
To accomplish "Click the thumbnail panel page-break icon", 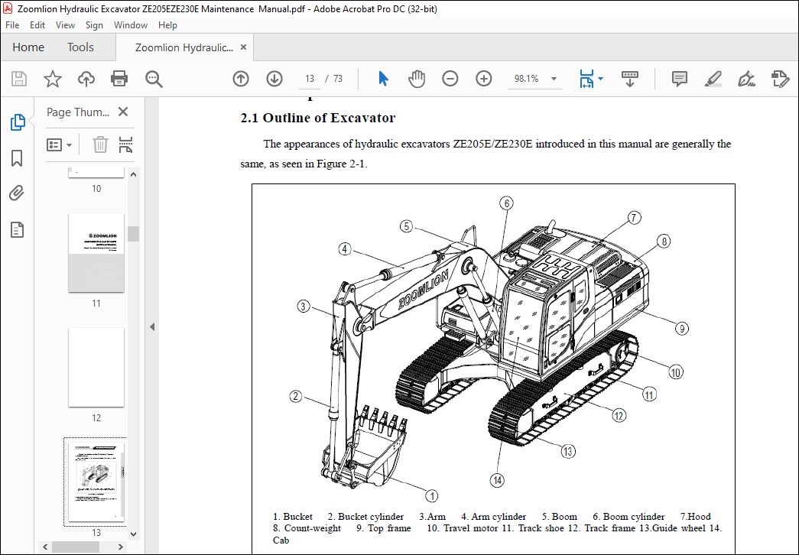I will click(125, 144).
